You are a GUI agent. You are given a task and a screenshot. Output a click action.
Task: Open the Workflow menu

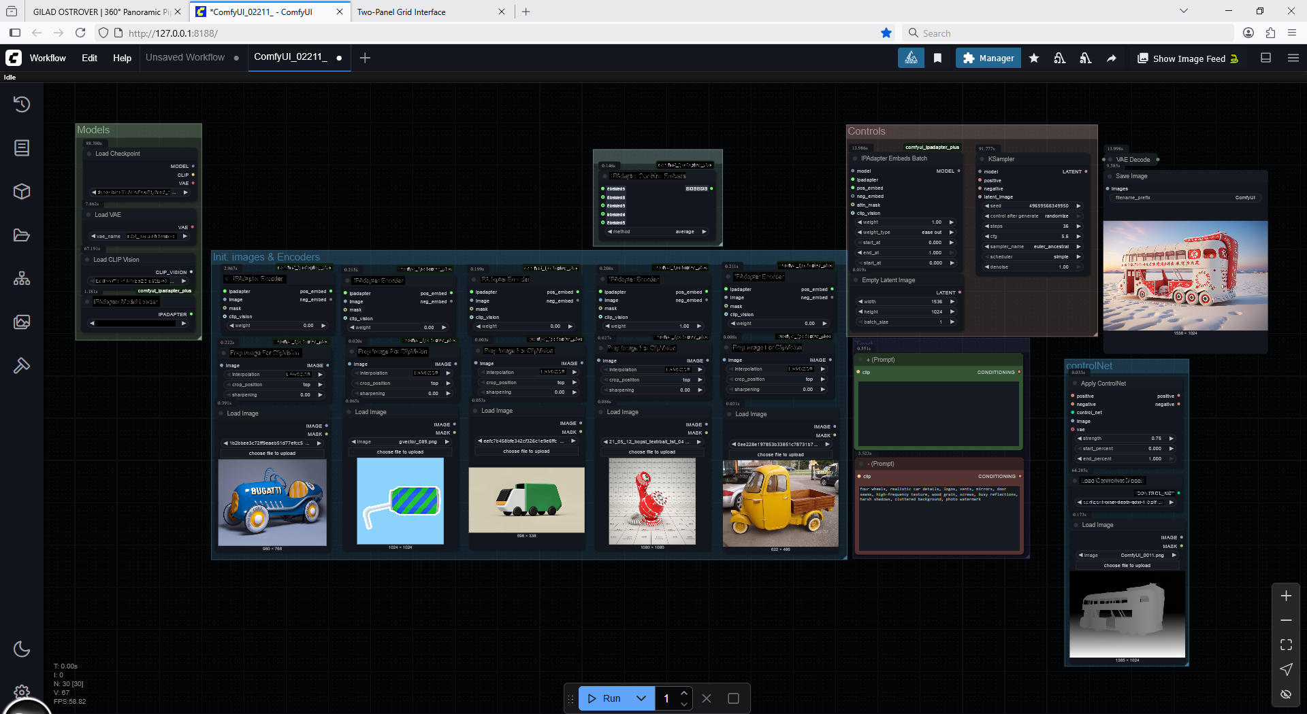pos(48,58)
